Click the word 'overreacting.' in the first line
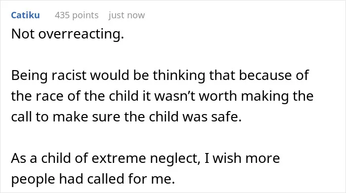 pos(81,34)
